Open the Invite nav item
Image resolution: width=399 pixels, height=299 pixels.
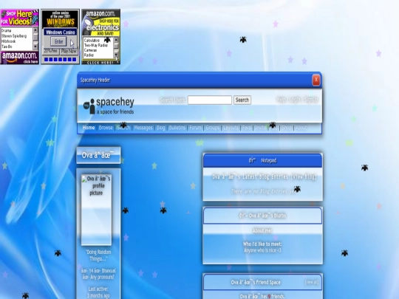coord(260,128)
